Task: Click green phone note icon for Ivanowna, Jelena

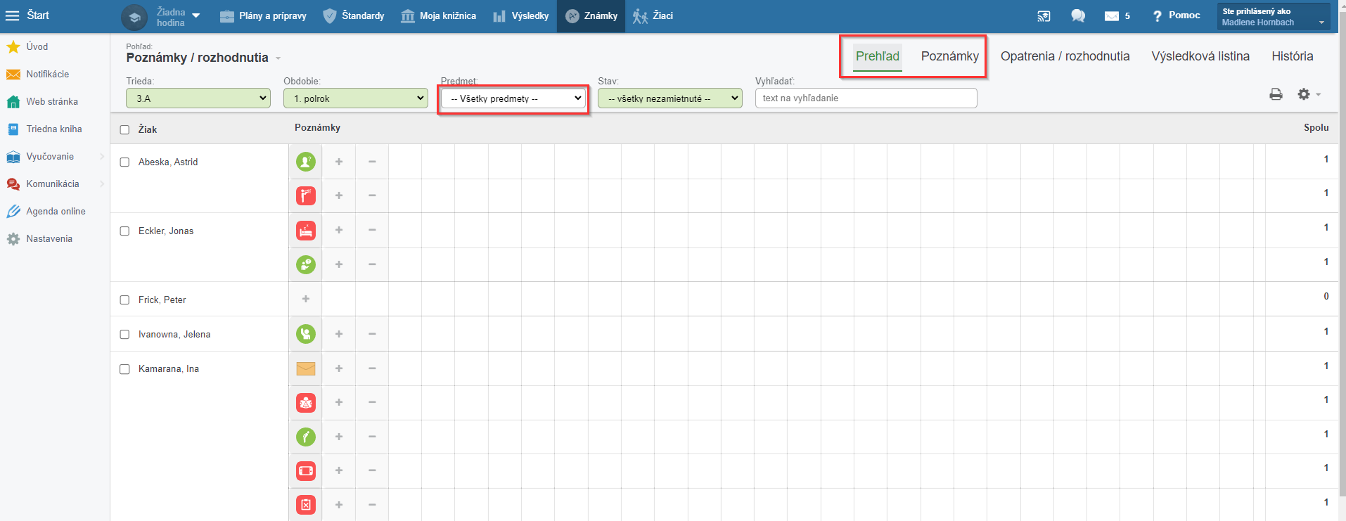Action: (305, 334)
